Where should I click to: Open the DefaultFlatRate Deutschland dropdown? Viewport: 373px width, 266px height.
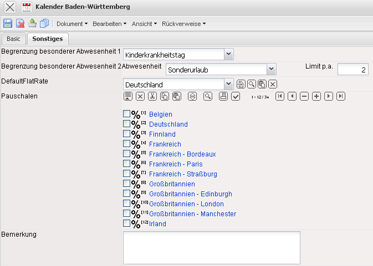click(x=229, y=84)
